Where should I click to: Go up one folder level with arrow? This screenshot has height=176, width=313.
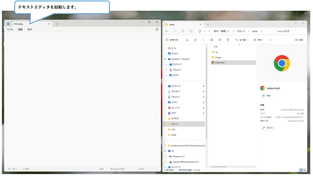pyautogui.click(x=183, y=31)
